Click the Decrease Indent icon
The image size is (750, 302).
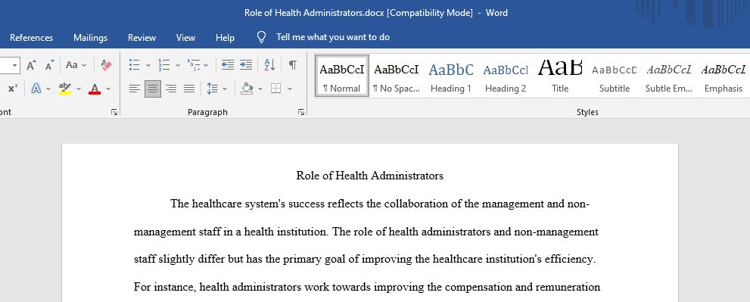[228, 65]
